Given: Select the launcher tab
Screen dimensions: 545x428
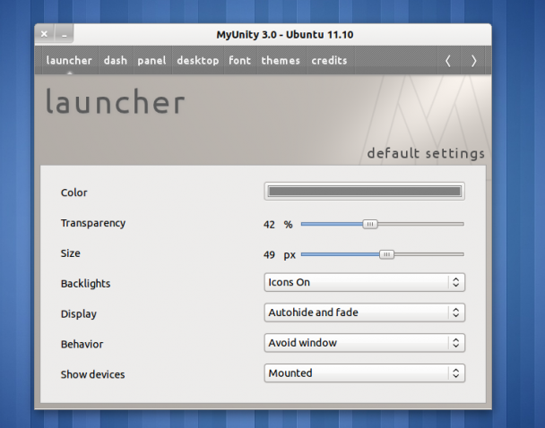Looking at the screenshot, I should [x=69, y=60].
